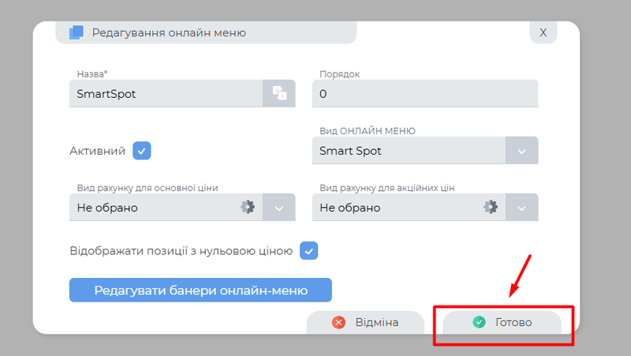
Task: Open settings gear for основної ціни account type
Action: (x=248, y=208)
